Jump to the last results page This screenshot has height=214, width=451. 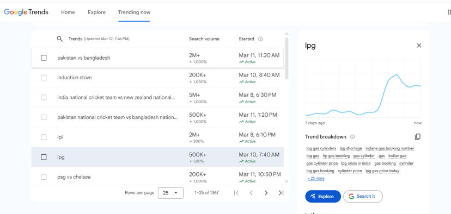tap(281, 193)
